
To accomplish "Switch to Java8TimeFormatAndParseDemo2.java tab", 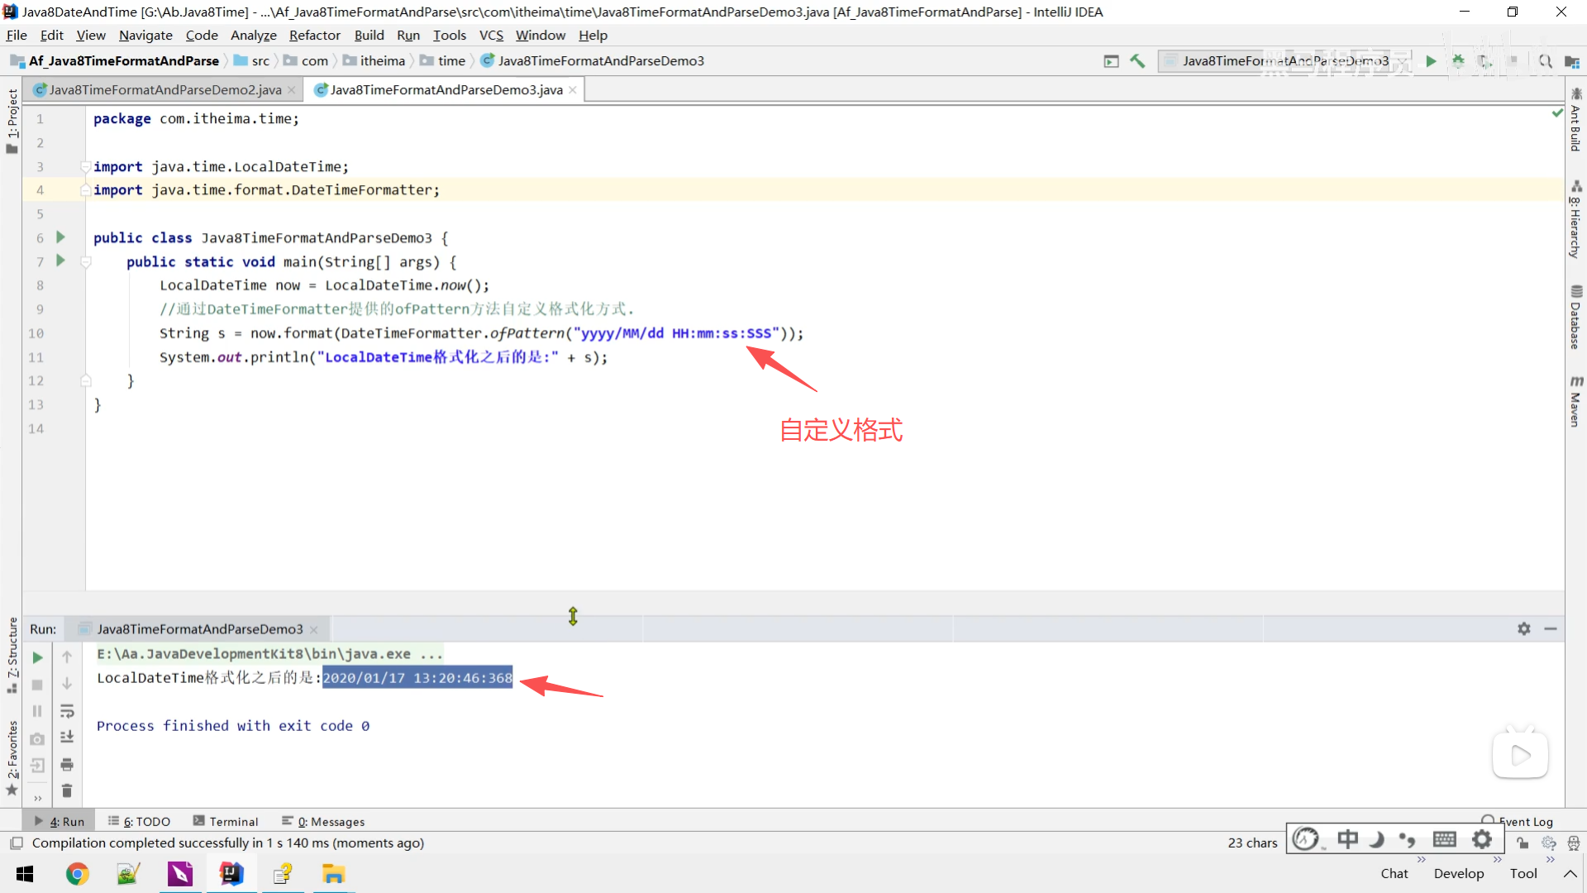I will pos(164,90).
